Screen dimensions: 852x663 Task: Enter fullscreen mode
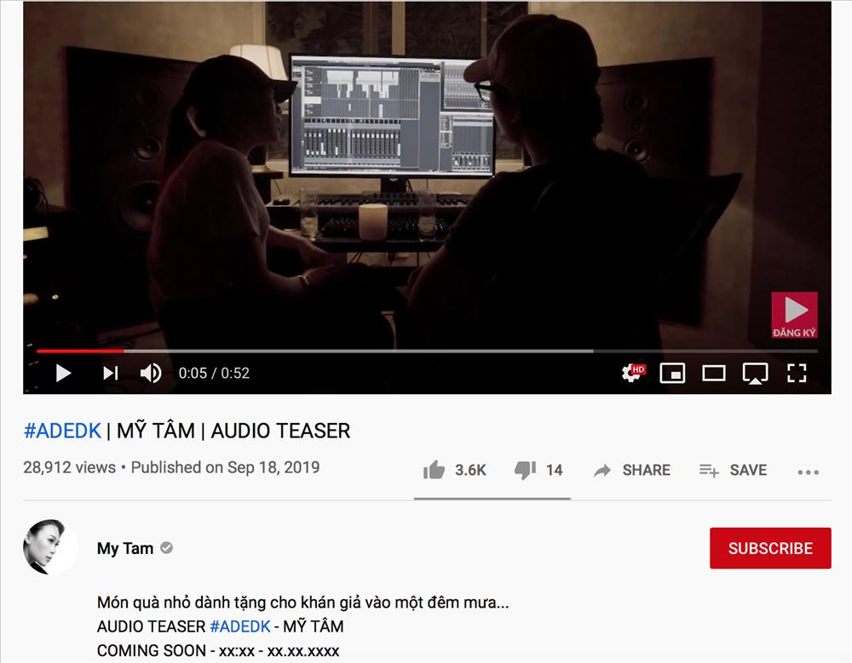pyautogui.click(x=797, y=373)
